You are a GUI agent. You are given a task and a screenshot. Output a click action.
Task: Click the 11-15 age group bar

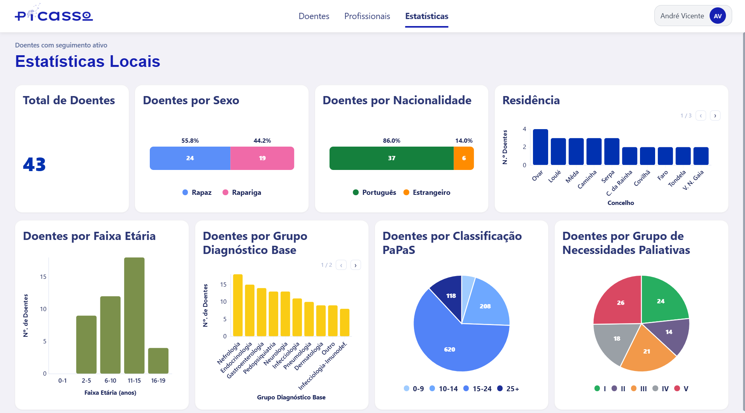point(134,315)
